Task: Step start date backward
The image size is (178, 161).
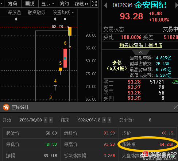Action: (46, 120)
